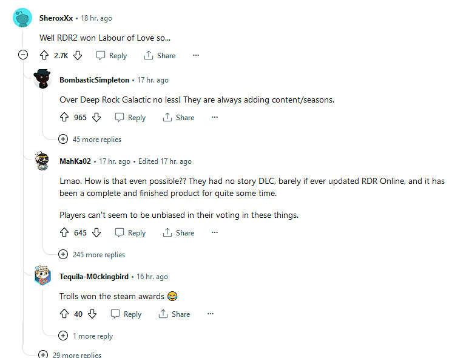Share MahKa02's comment

178,233
